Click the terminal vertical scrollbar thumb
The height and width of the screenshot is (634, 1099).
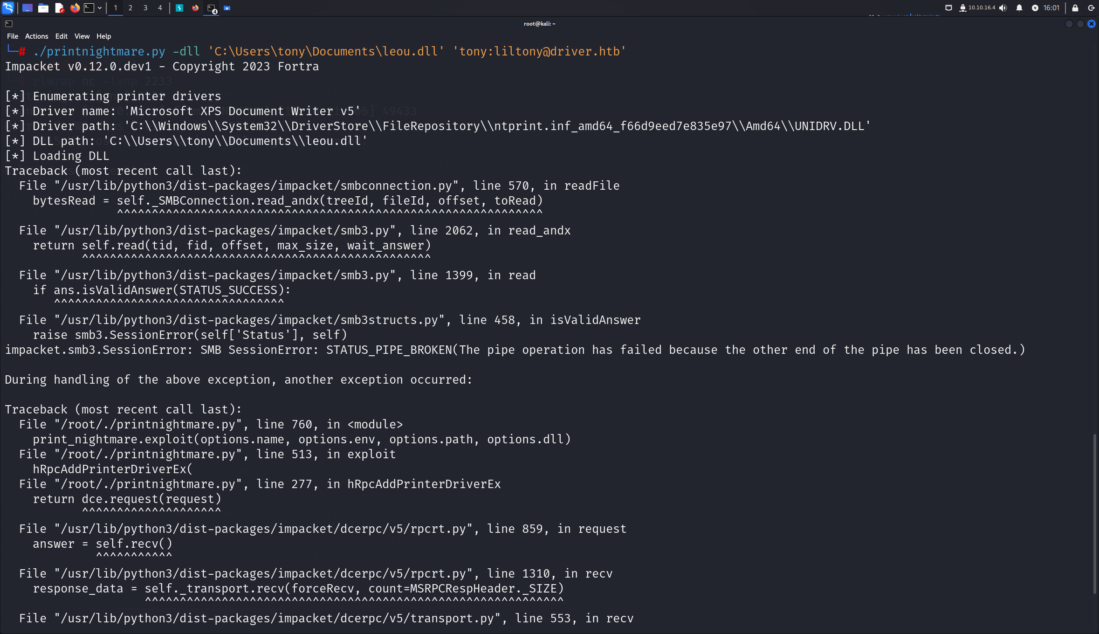coord(1094,513)
